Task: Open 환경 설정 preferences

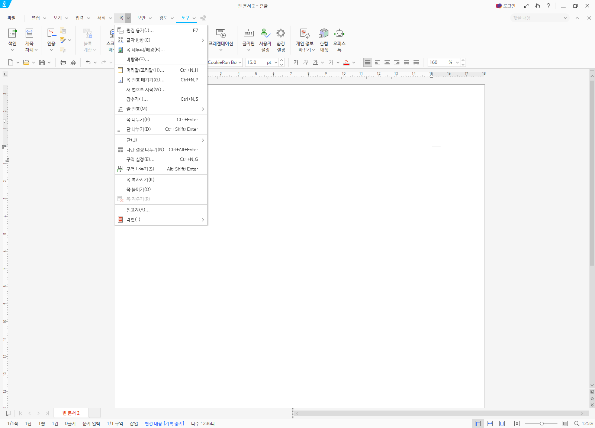Action: click(281, 40)
